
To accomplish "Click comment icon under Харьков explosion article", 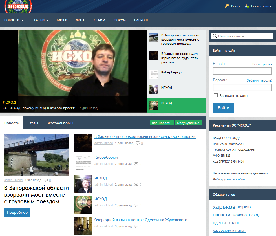I will [x=138, y=143].
